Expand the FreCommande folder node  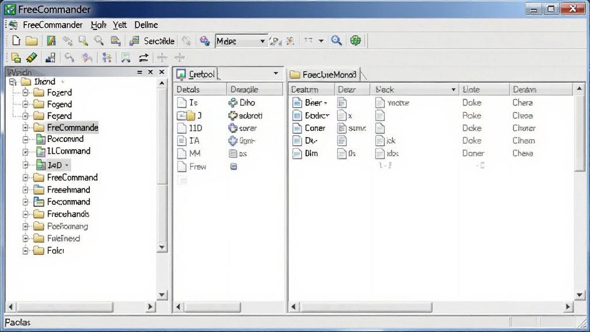click(x=25, y=127)
